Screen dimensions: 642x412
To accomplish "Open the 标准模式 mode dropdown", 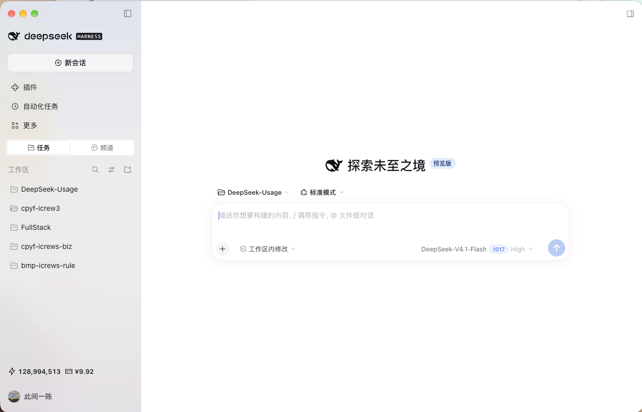I will coord(322,192).
